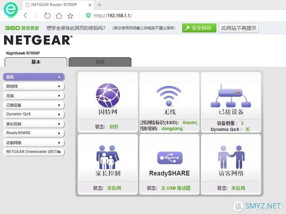
Task: Click the USB ReadySHARE icon
Action: point(169,158)
